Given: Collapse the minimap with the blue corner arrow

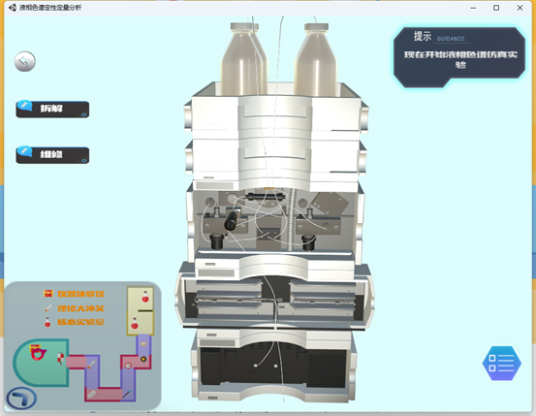Looking at the screenshot, I should pos(21,399).
